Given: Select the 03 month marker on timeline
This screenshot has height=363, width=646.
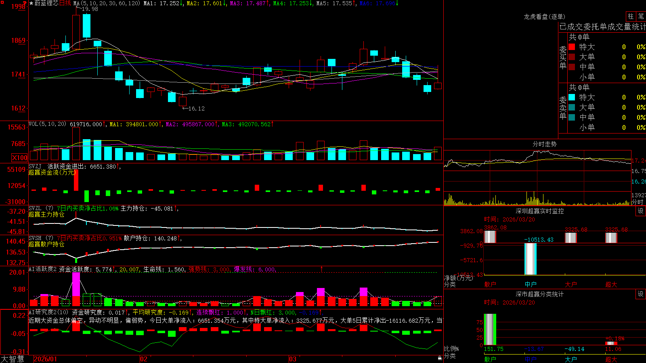Looking at the screenshot, I should coord(293,359).
